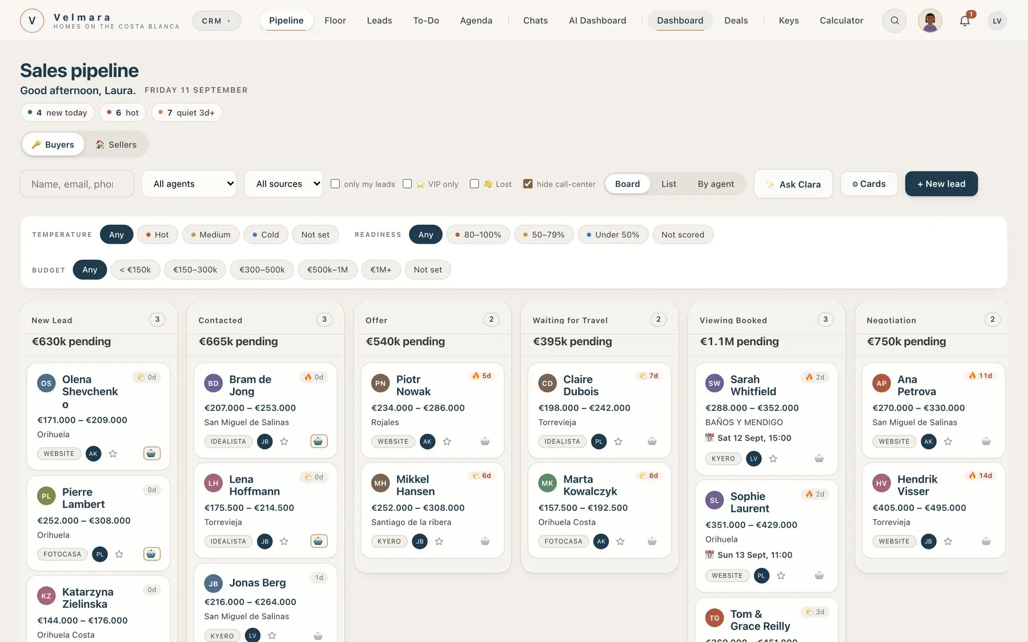Star Mikkel Hansen's card

(x=439, y=541)
